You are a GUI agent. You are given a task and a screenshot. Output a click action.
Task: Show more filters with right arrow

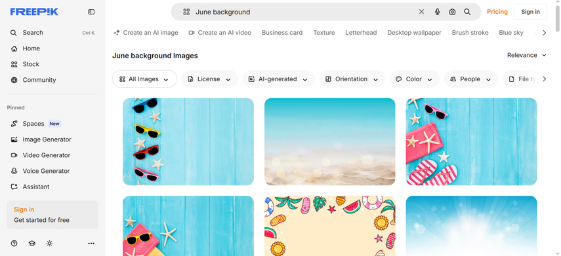(544, 79)
